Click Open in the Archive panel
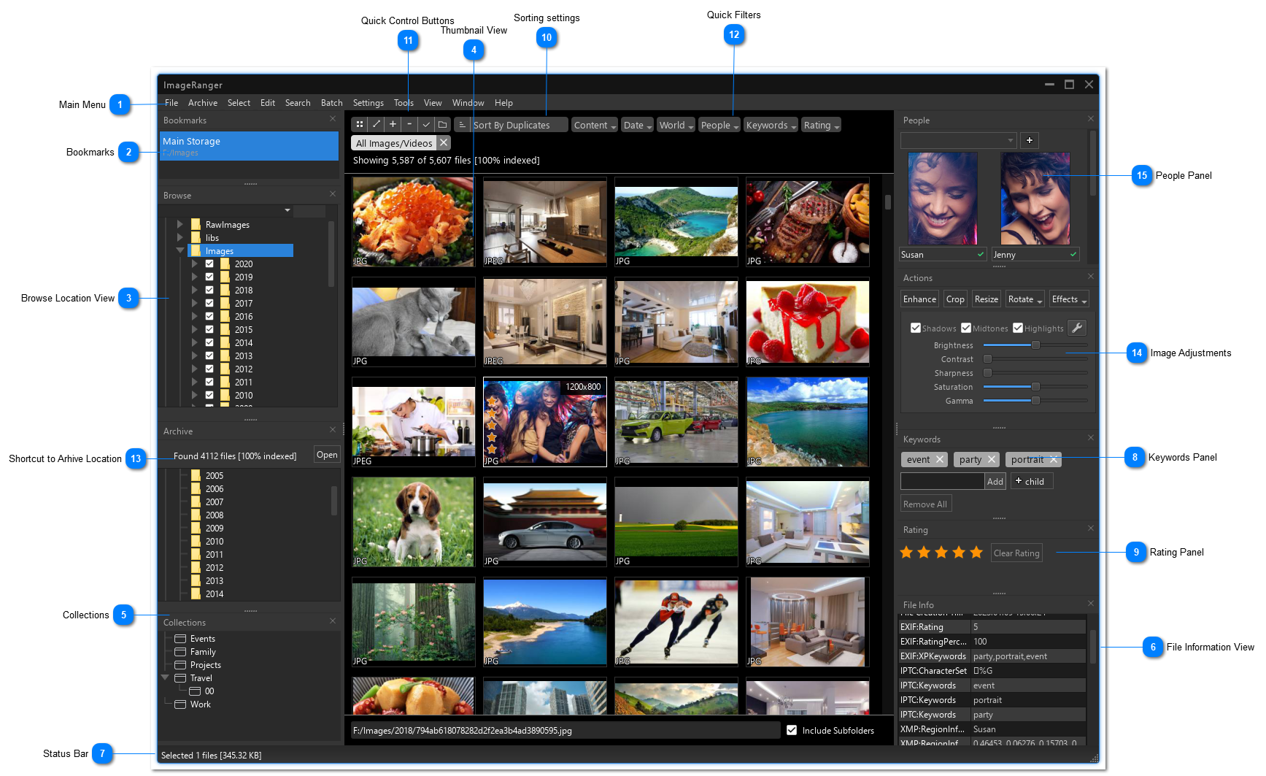The height and width of the screenshot is (776, 1266). click(327, 454)
